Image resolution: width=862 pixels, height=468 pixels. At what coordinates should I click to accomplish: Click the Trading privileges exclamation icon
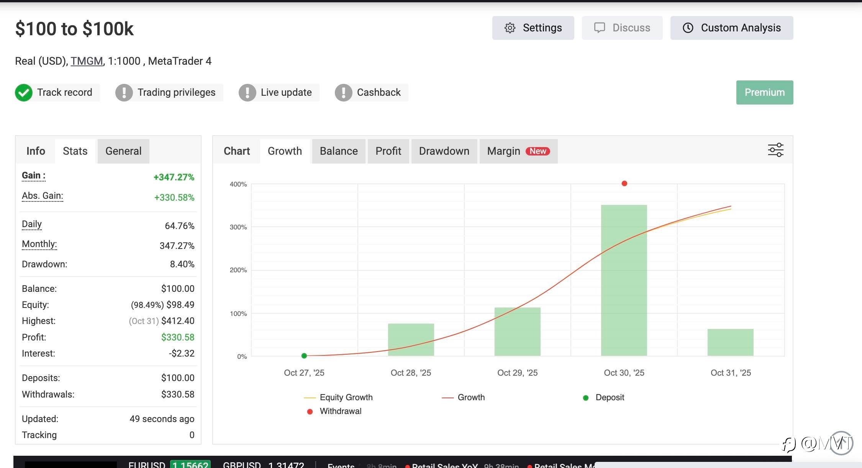click(x=124, y=93)
